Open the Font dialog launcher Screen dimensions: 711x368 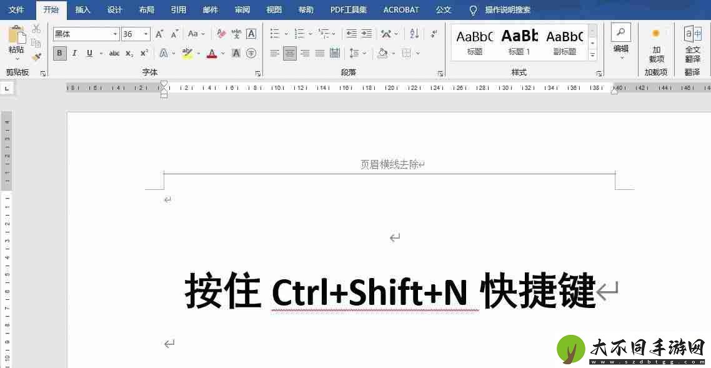(257, 74)
